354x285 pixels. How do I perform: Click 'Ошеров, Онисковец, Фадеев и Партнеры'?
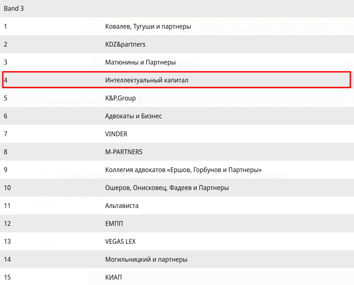coord(167,188)
